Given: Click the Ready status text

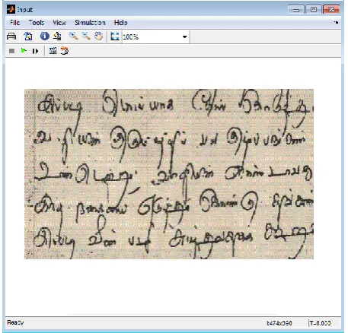Looking at the screenshot, I should [x=15, y=322].
